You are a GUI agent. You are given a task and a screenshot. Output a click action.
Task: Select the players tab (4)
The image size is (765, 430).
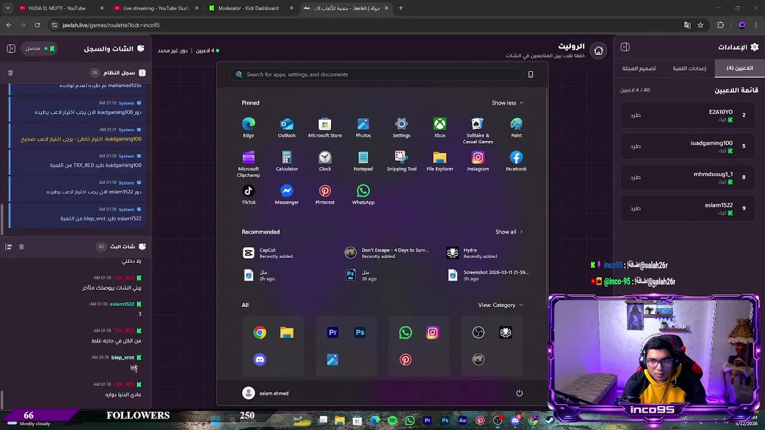pyautogui.click(x=739, y=68)
